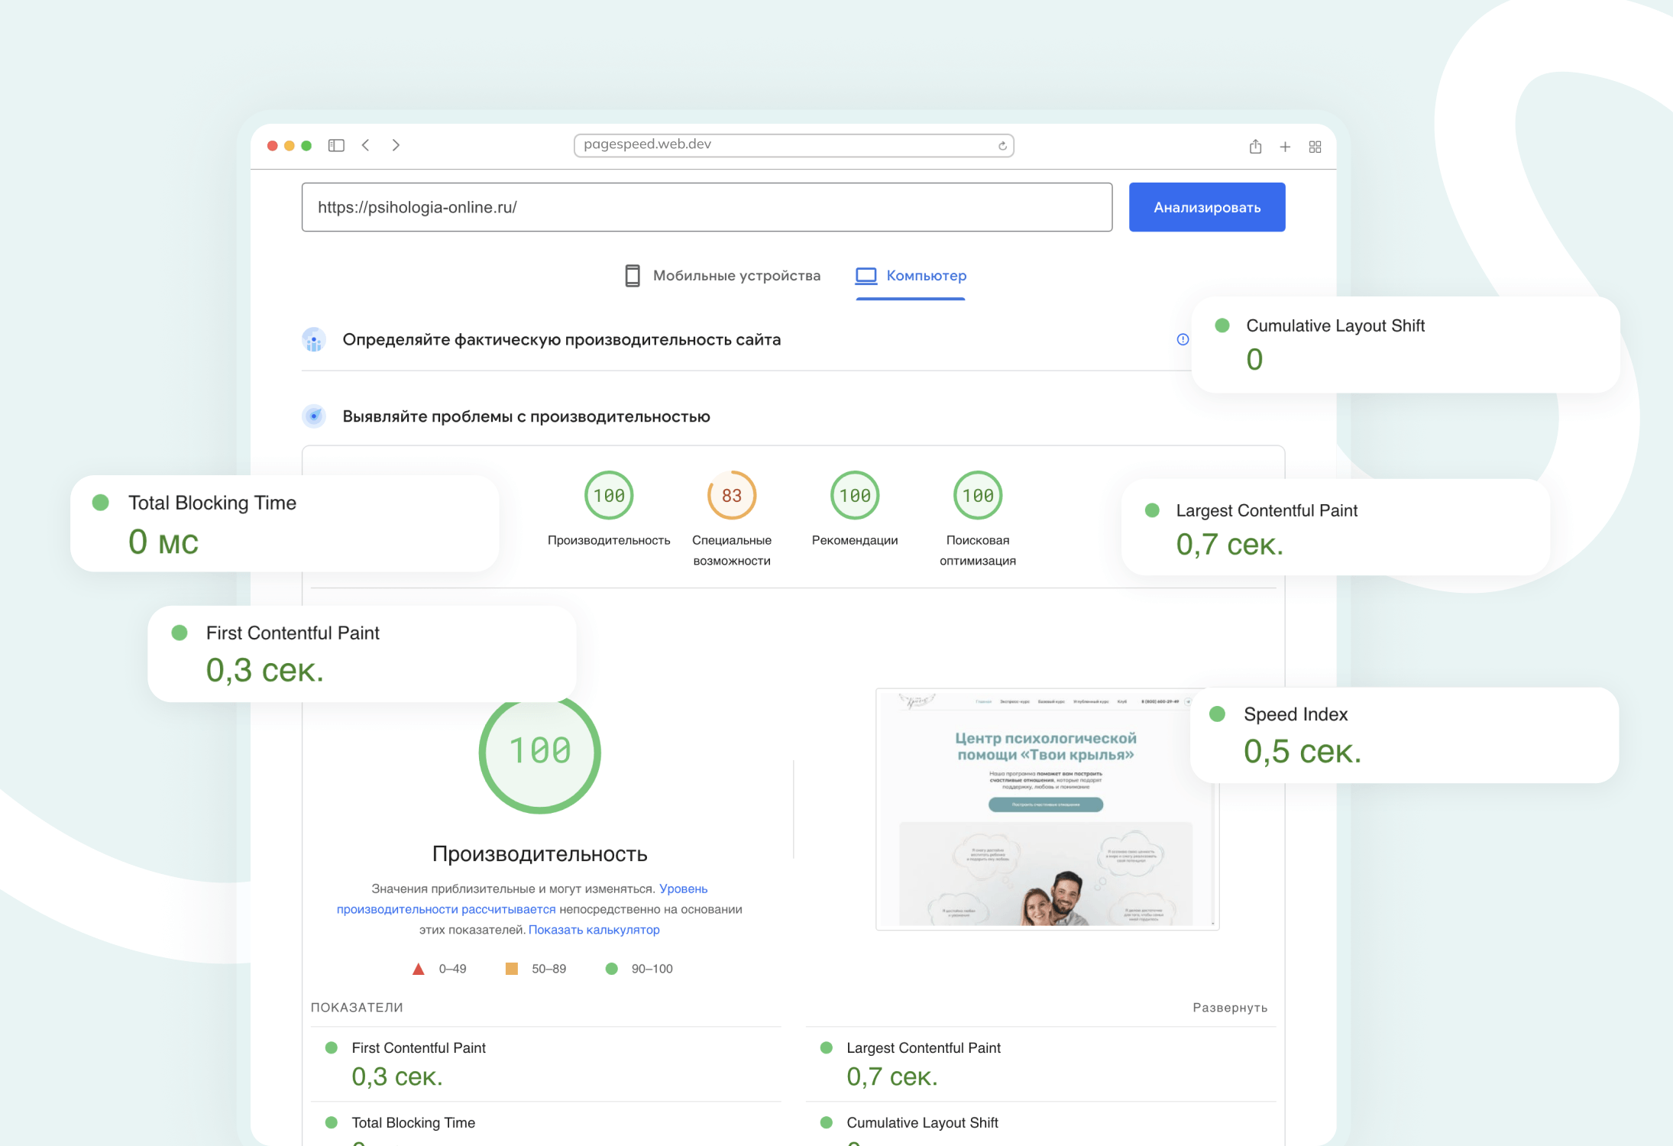The image size is (1673, 1146).
Task: Click the Performance score gauge showing 100
Action: (x=609, y=496)
